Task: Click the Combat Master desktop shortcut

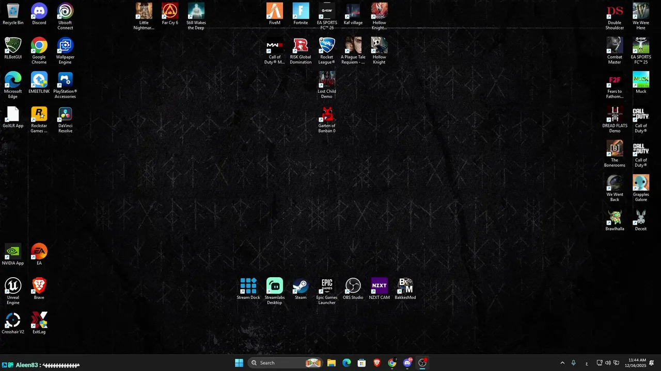Action: (615, 51)
